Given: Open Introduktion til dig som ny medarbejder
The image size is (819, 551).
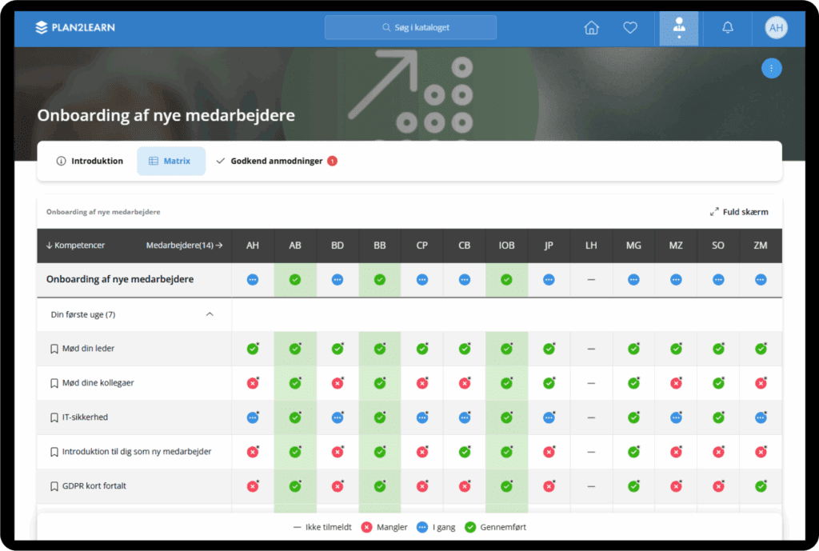Looking at the screenshot, I should [137, 452].
